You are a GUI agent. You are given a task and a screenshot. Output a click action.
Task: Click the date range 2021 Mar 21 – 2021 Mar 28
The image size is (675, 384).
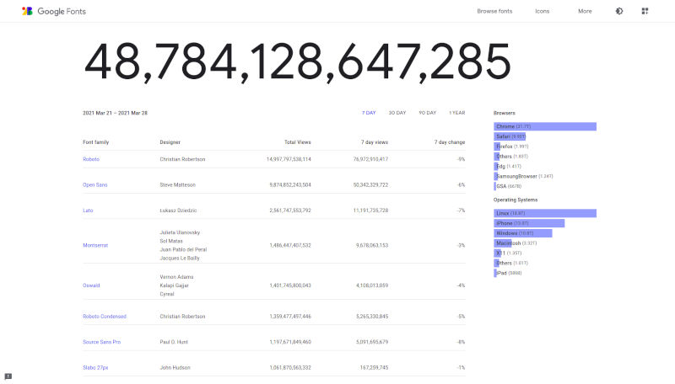[x=115, y=113]
